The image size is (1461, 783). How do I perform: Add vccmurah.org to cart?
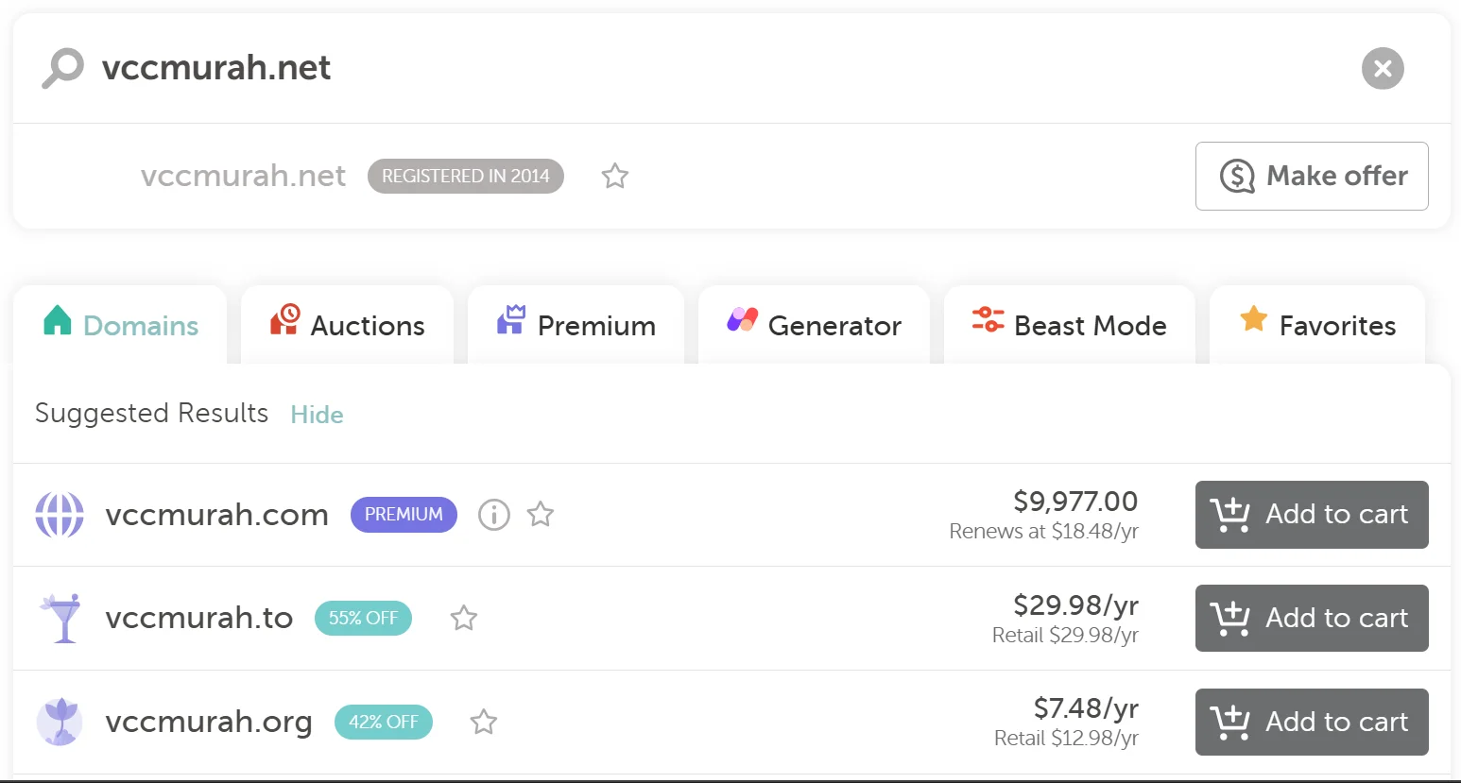click(1311, 723)
